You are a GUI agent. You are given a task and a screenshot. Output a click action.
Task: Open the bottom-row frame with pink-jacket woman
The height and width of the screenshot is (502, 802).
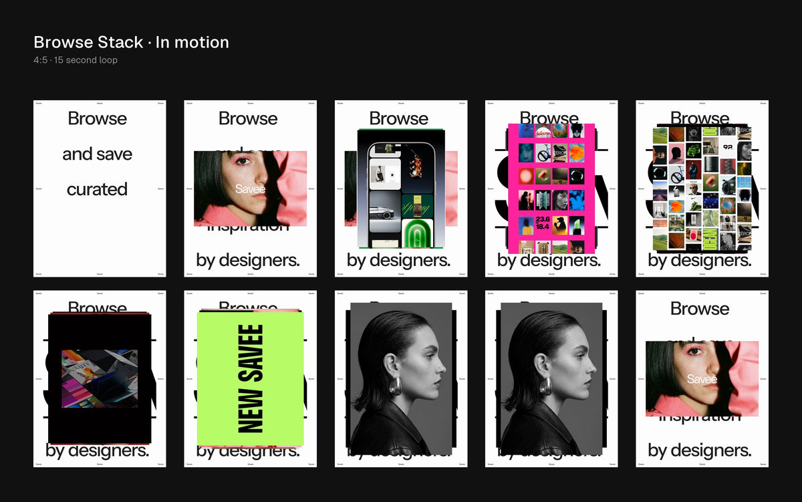tap(702, 378)
